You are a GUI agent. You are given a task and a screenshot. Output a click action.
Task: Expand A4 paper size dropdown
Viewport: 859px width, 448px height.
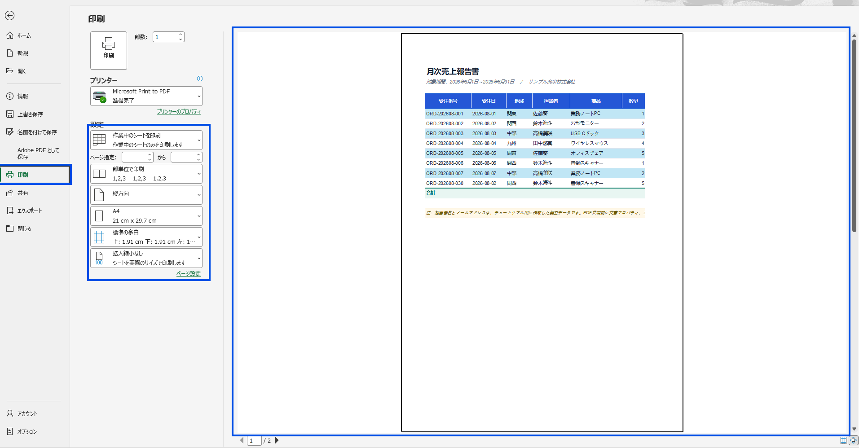[146, 216]
